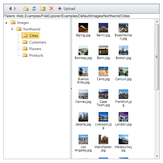
Task: Delete the selected item with the red X
Action: coord(51,8)
